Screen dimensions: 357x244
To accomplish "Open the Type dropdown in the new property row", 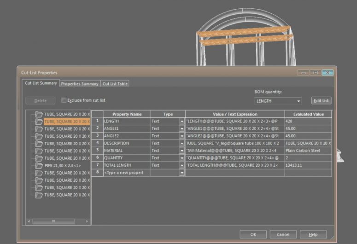I will pyautogui.click(x=181, y=173).
